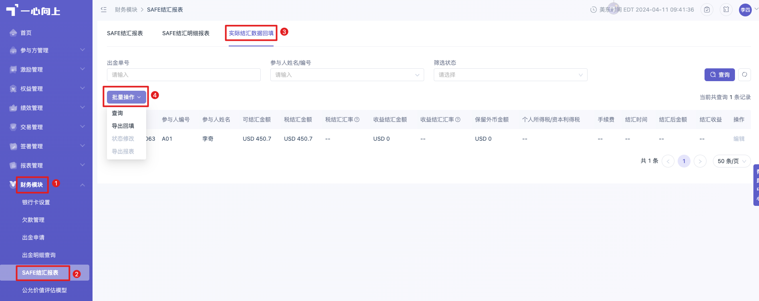Open 出金申请 in the sidebar
The width and height of the screenshot is (759, 301).
click(33, 237)
